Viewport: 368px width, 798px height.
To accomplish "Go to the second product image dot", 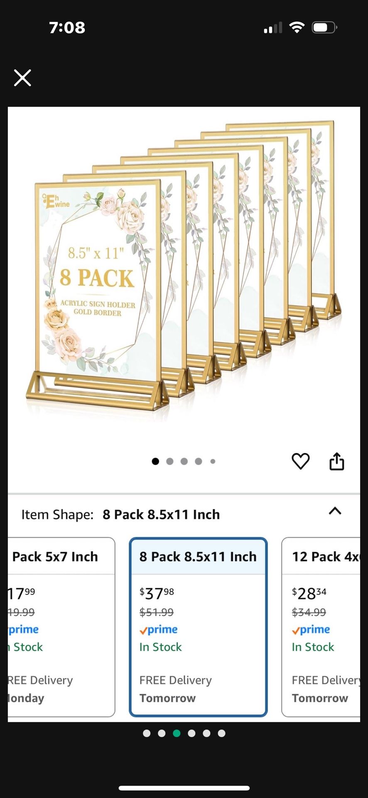I will tap(170, 461).
